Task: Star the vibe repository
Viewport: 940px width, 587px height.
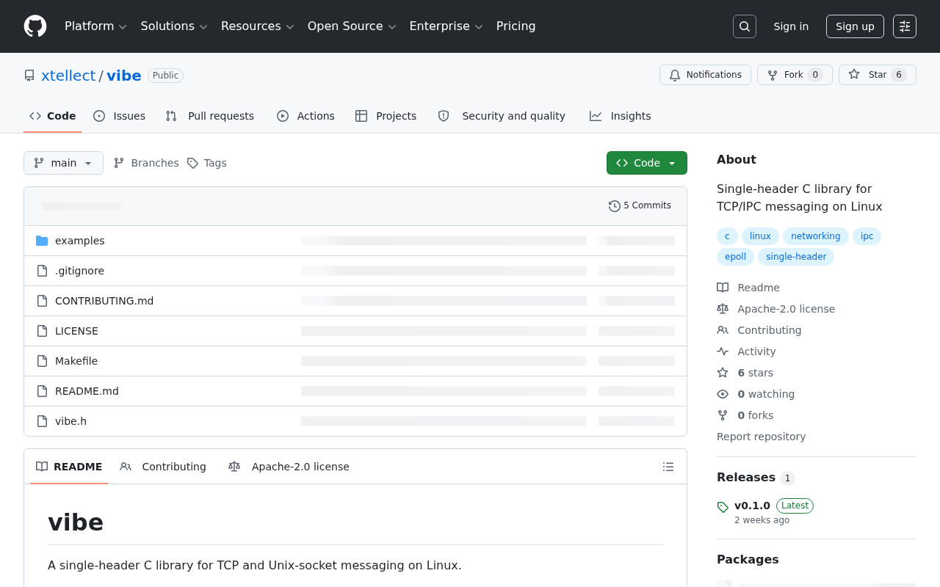Action: [878, 75]
